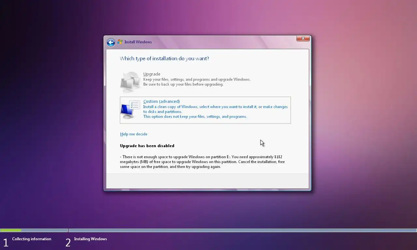Choose the Custom (advanced) installation option

pyautogui.click(x=205, y=110)
